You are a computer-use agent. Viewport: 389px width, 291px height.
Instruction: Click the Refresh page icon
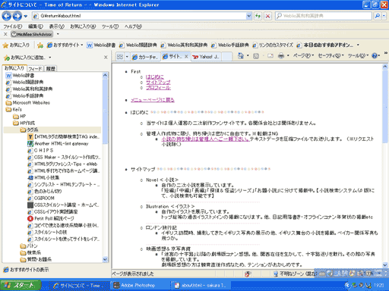click(258, 16)
